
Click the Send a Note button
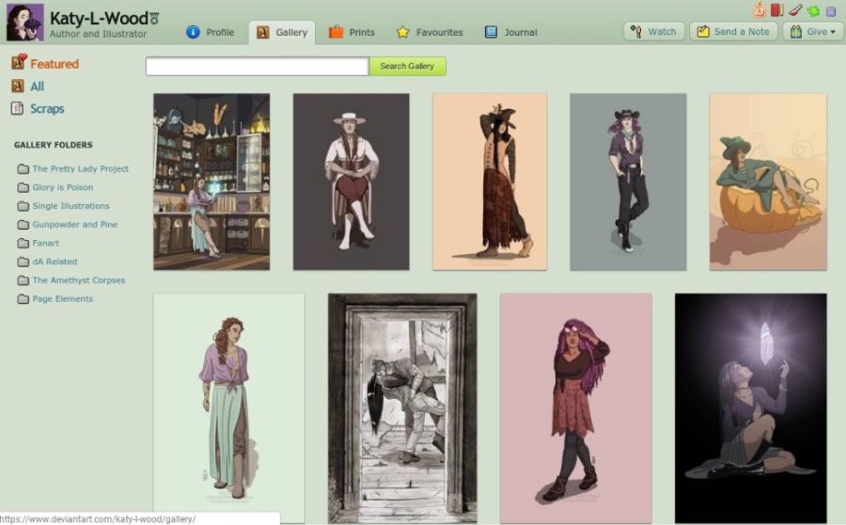coord(732,32)
